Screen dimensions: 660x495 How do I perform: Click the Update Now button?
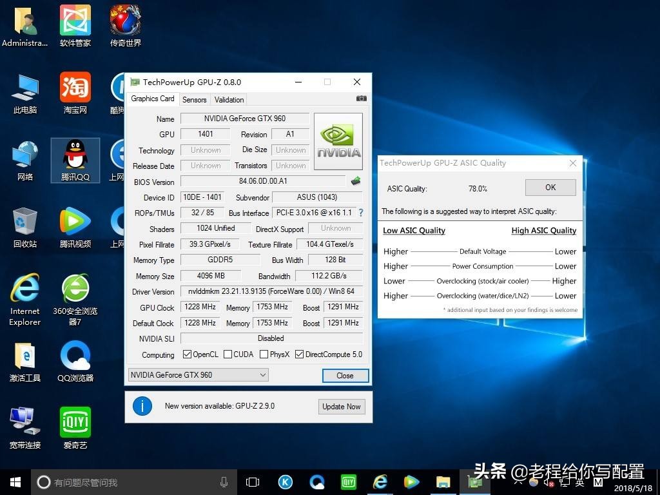342,407
